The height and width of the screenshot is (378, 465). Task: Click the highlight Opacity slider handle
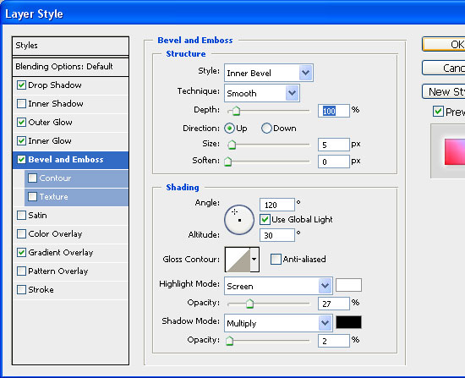[x=249, y=304]
